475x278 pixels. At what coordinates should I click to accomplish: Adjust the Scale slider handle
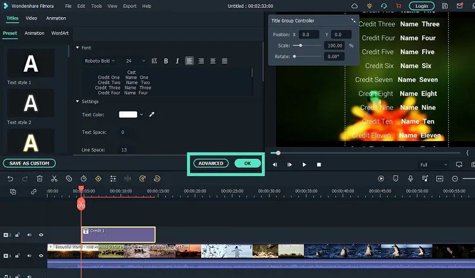tap(300, 46)
